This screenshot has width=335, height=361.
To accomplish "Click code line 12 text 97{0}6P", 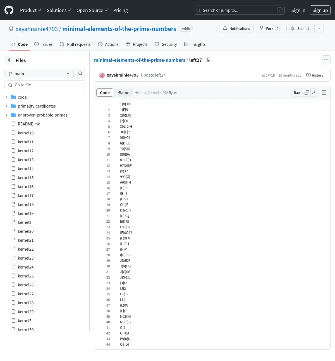I will 126,165.
